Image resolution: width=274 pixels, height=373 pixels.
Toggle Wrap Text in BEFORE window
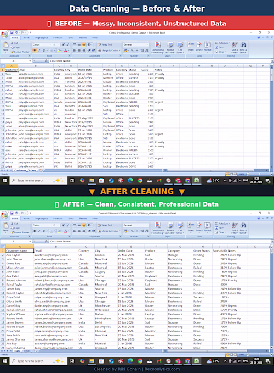pyautogui.click(x=105, y=44)
